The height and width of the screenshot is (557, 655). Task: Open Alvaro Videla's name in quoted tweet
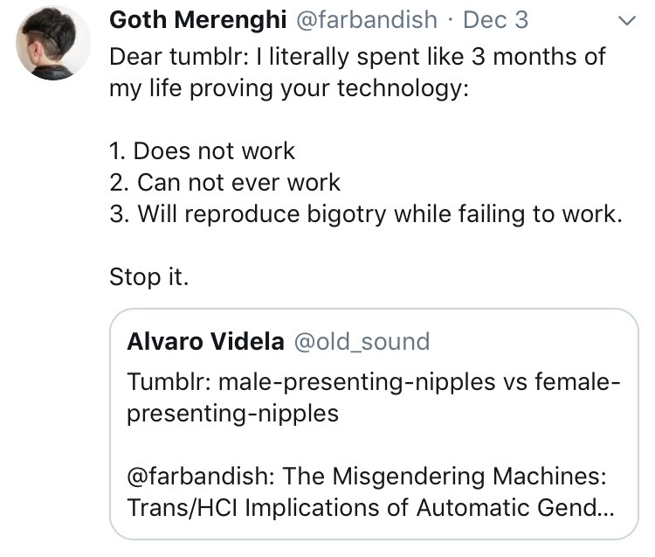[x=205, y=341]
